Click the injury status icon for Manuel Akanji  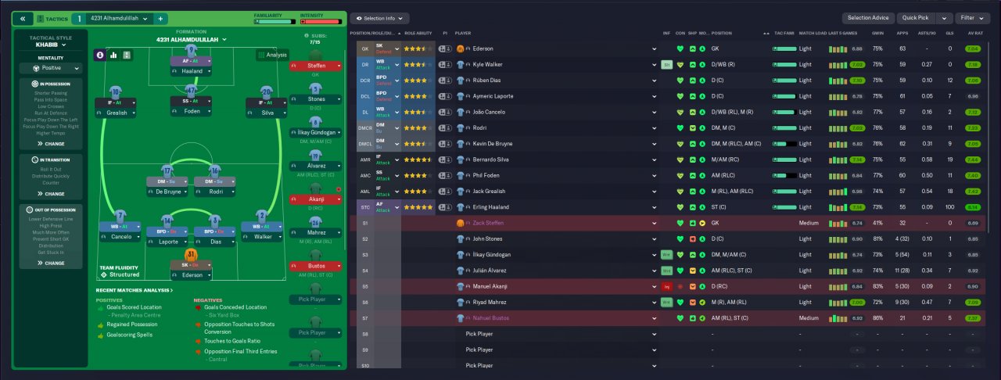[666, 287]
